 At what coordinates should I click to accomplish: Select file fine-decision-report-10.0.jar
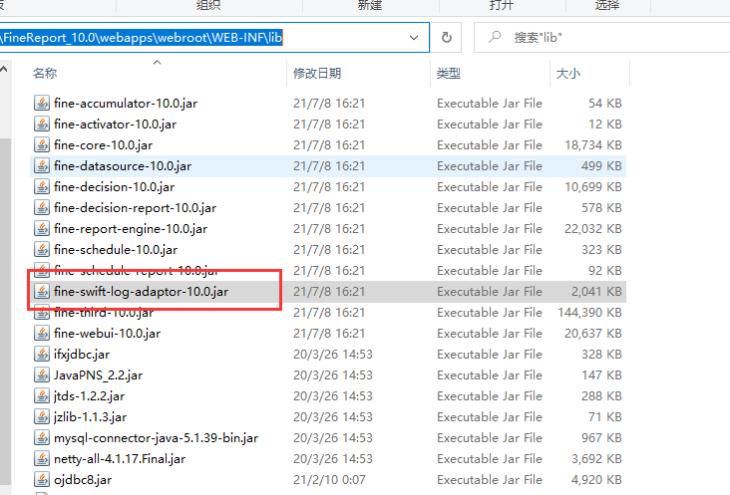(135, 207)
